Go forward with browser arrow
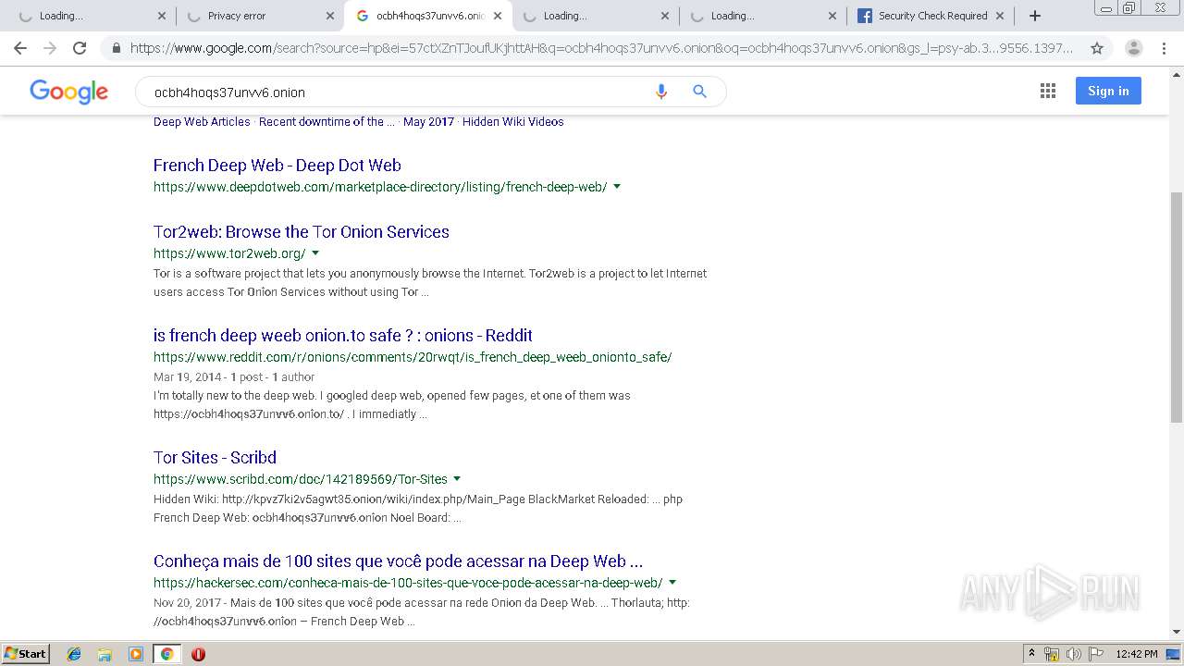 (50, 48)
